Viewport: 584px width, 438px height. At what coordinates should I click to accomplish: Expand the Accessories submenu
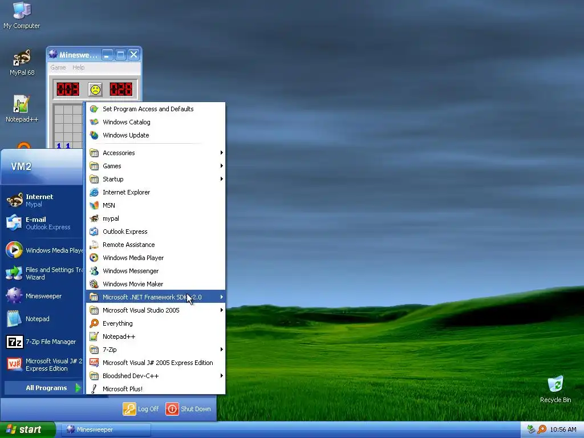pyautogui.click(x=156, y=153)
